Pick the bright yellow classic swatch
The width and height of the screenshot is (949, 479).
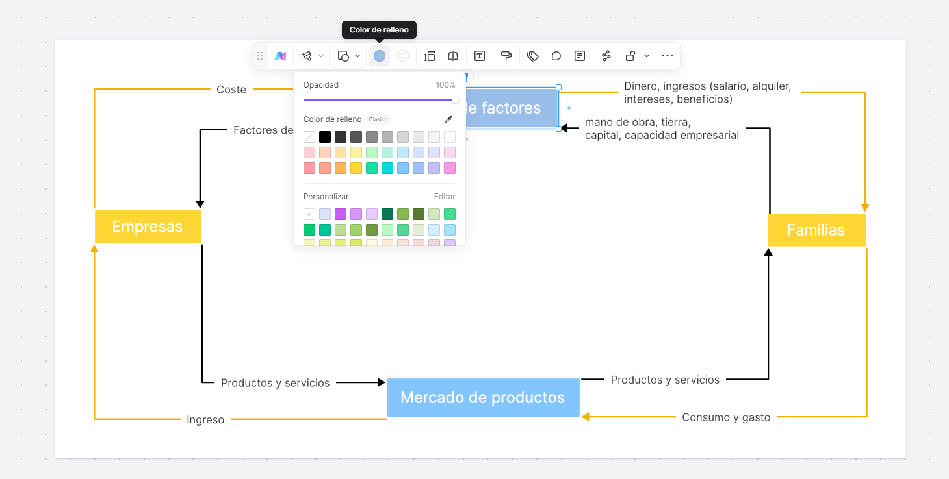tap(356, 168)
